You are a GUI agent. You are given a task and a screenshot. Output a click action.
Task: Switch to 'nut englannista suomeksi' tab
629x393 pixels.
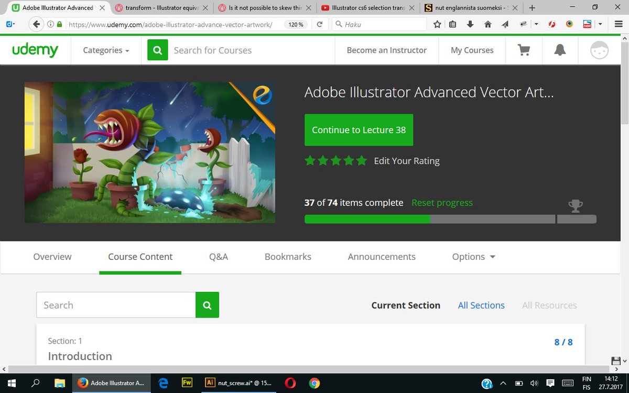tap(472, 8)
